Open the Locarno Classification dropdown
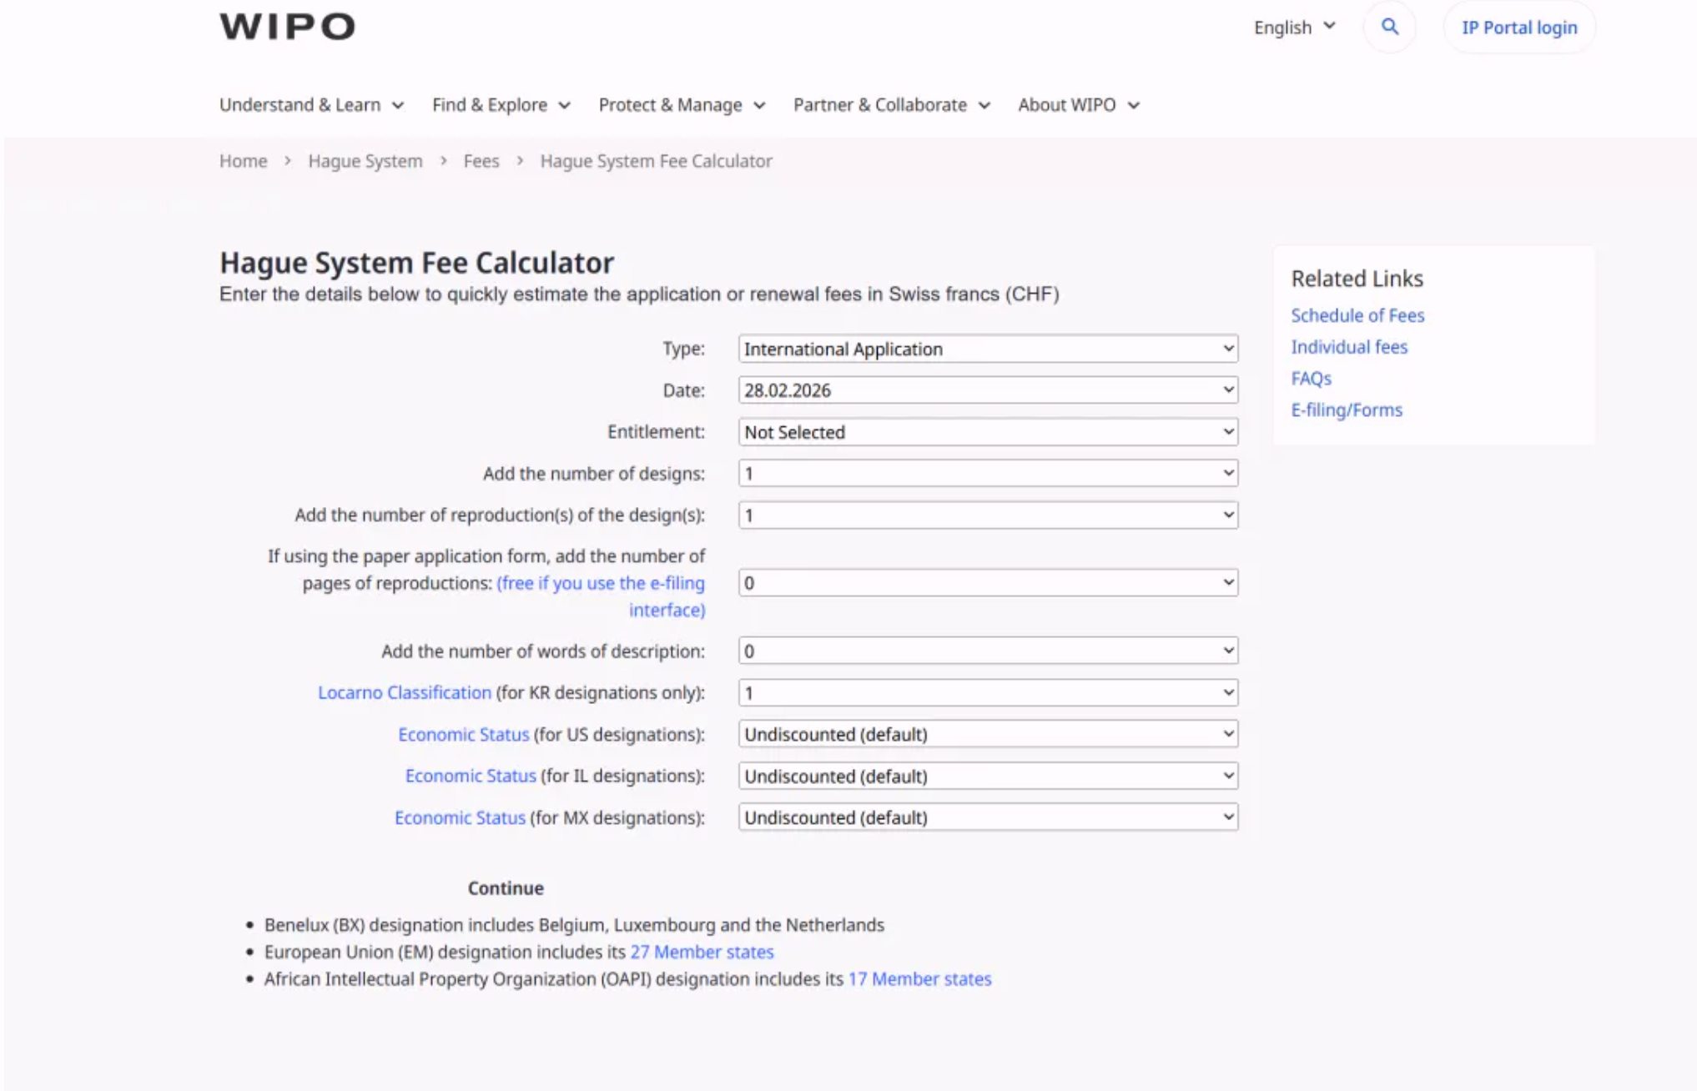Screen dimensions: 1697x1091 [988, 693]
